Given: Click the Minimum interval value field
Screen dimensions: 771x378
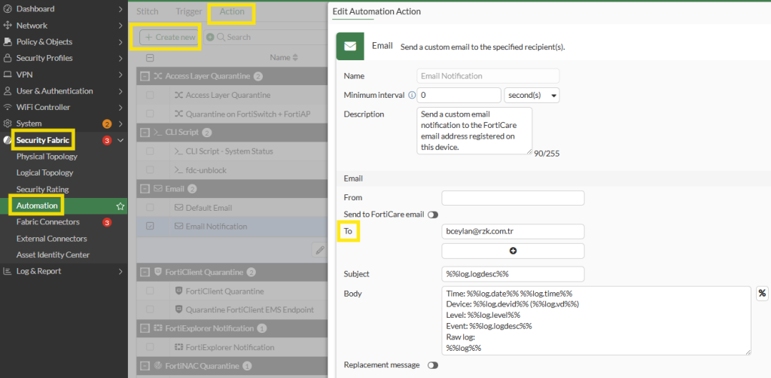Looking at the screenshot, I should 459,95.
